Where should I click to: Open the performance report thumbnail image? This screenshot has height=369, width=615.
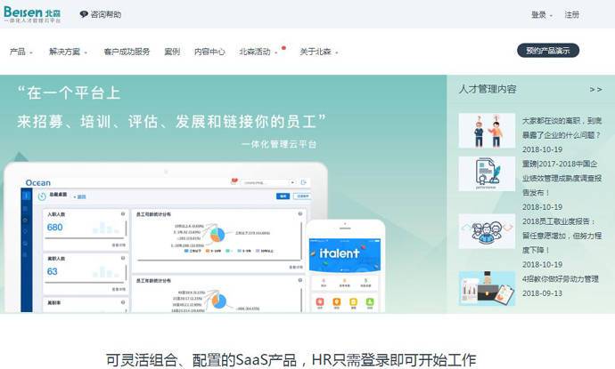487,173
